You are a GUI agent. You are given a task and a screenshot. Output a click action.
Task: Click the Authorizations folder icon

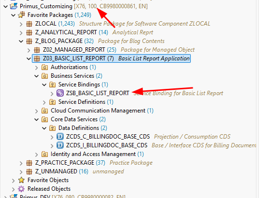tap(44, 67)
